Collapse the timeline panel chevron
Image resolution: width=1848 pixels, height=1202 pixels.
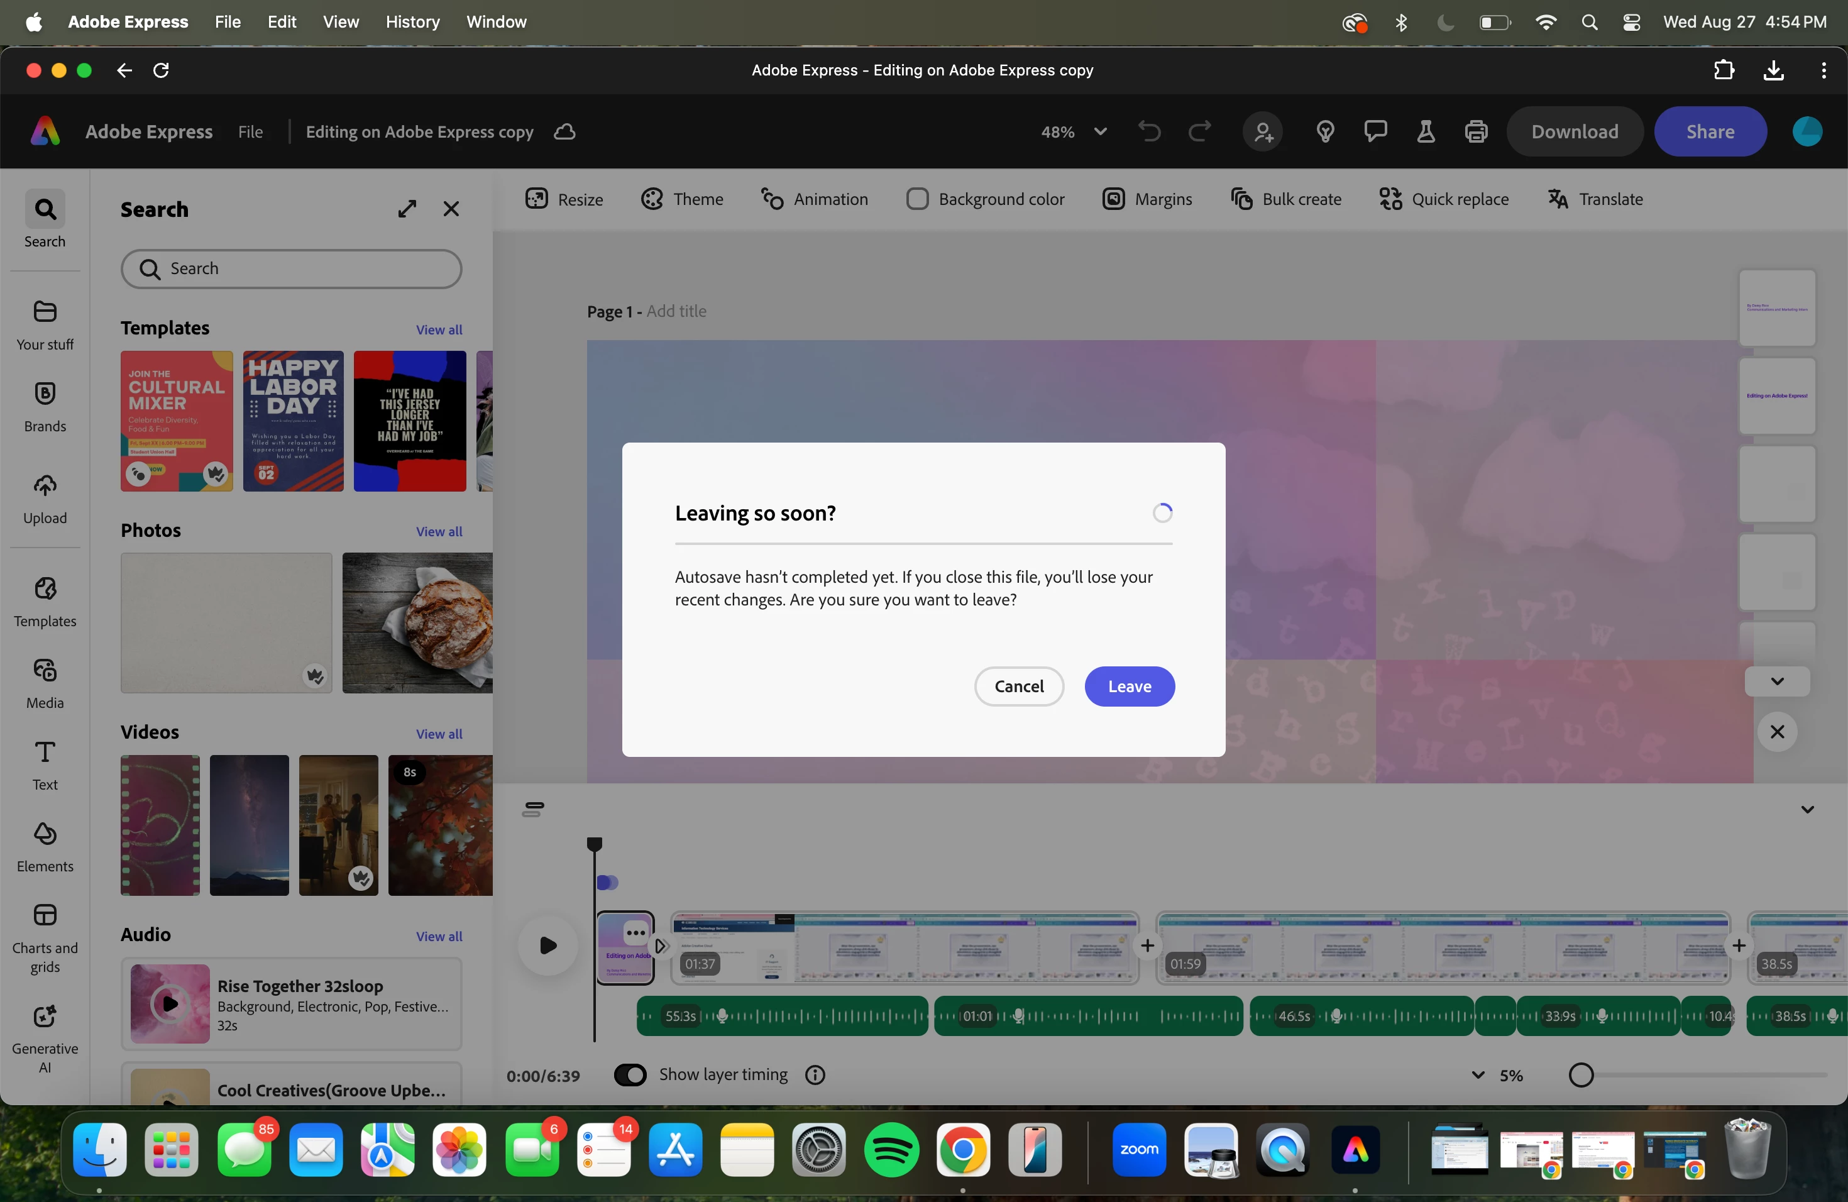1807,809
